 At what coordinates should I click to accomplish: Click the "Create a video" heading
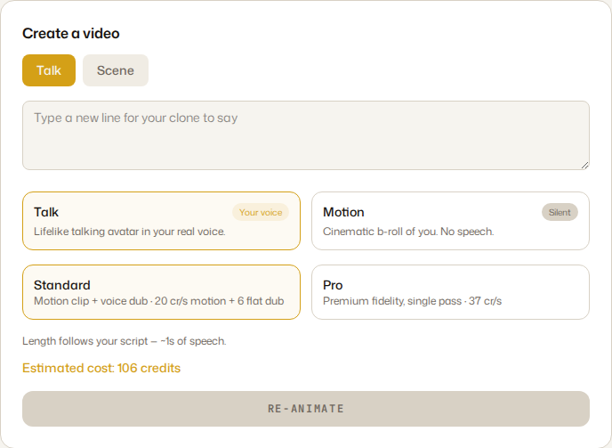coord(70,34)
